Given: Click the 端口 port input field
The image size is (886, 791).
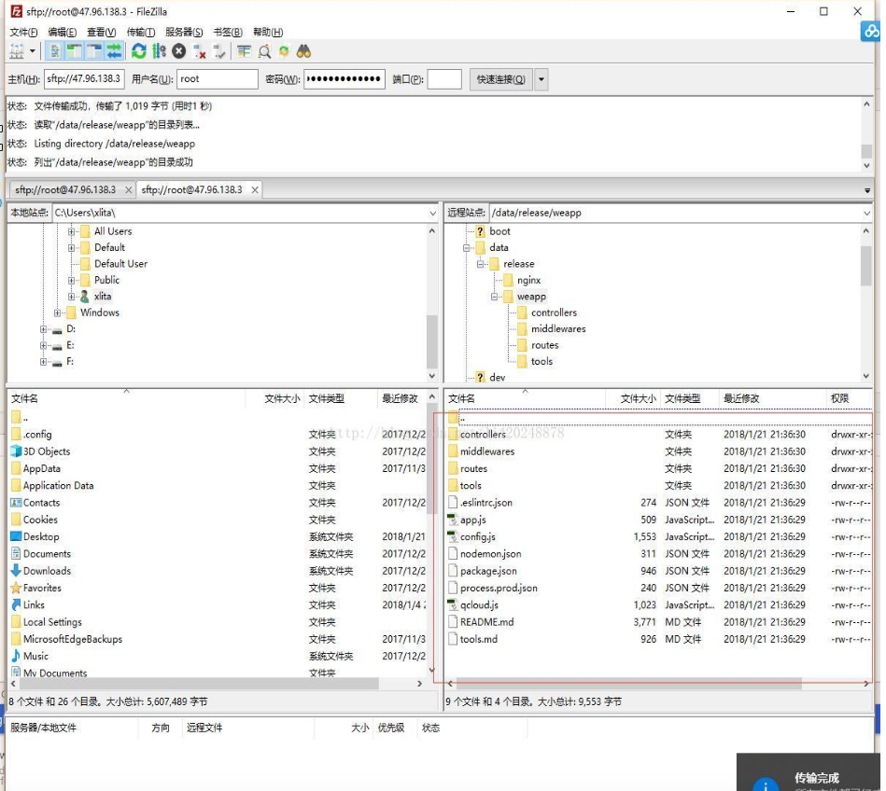Looking at the screenshot, I should (x=444, y=79).
